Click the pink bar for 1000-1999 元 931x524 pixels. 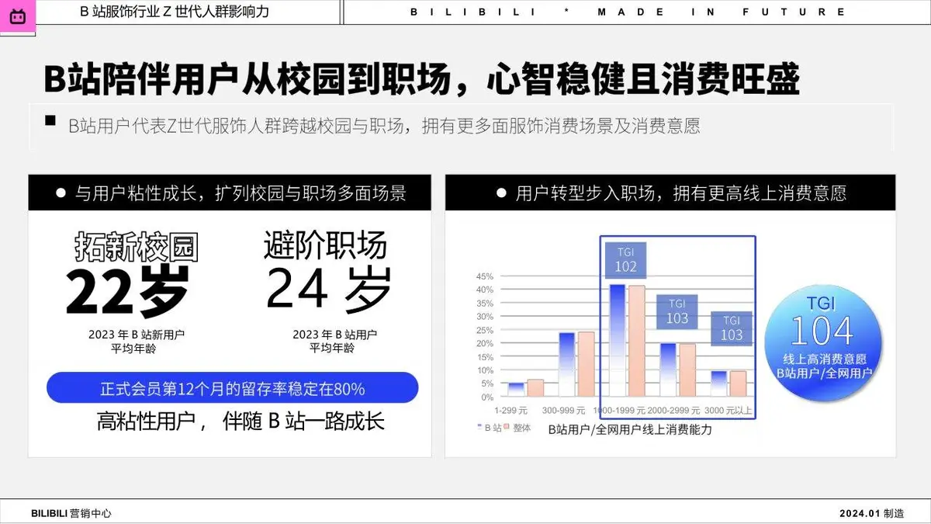point(636,342)
